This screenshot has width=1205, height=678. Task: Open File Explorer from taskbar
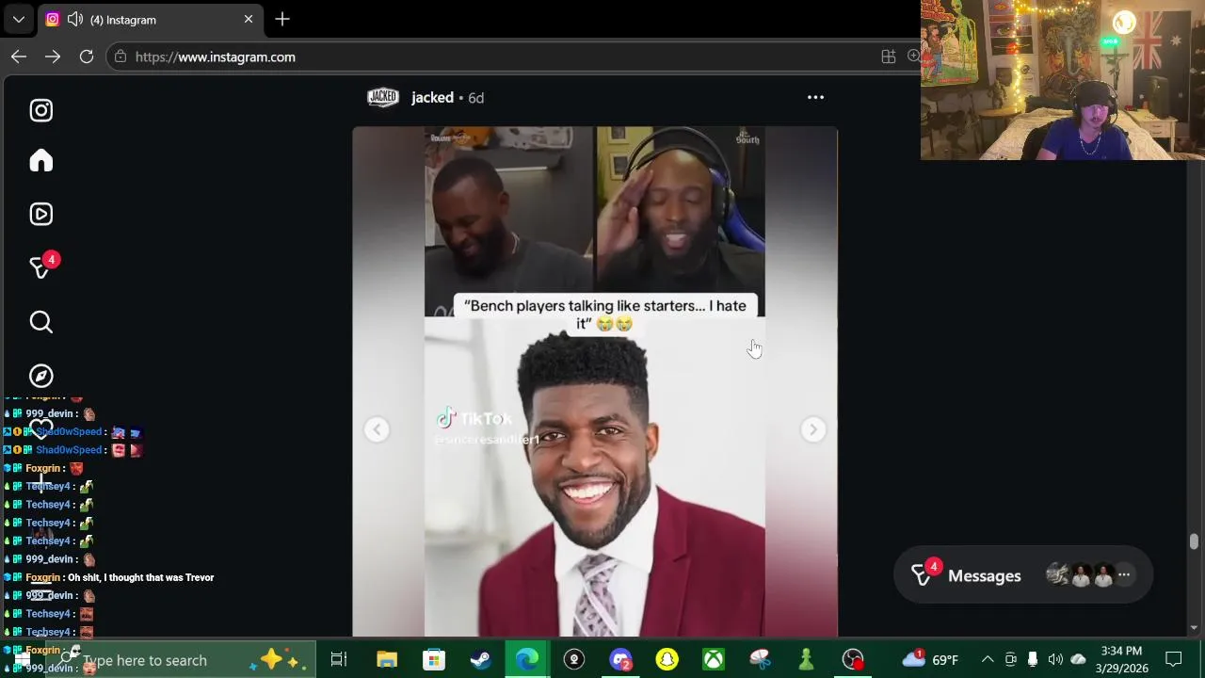[x=387, y=659]
